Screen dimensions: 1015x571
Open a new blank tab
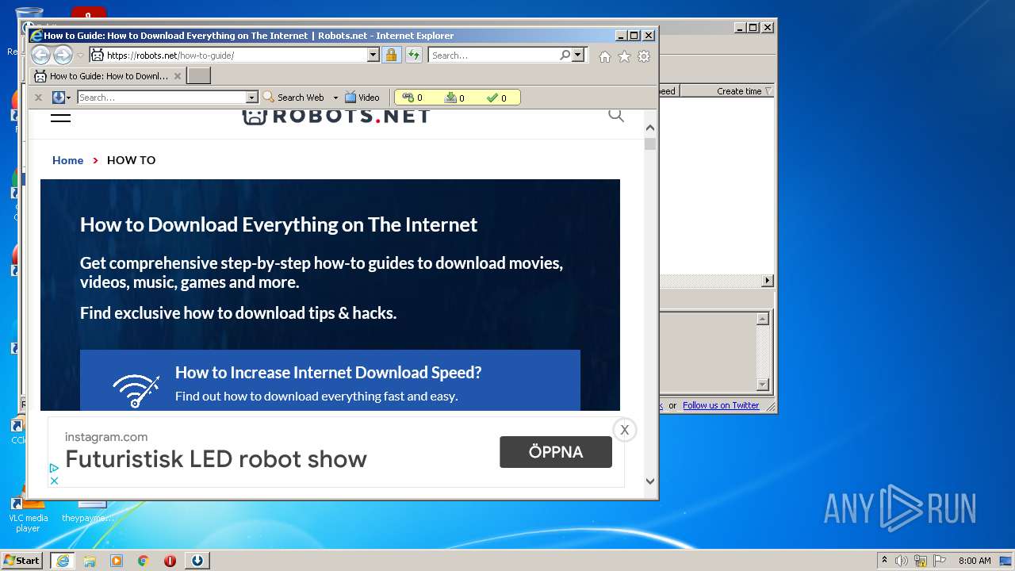(x=198, y=76)
